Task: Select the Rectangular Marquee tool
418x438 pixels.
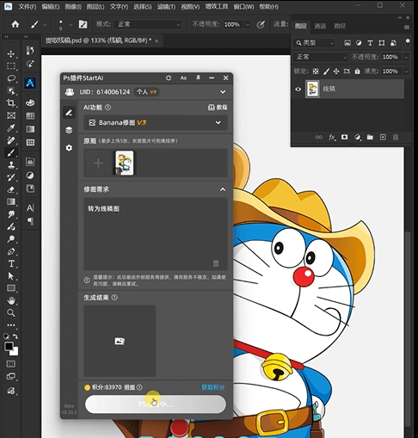Action: [11, 66]
